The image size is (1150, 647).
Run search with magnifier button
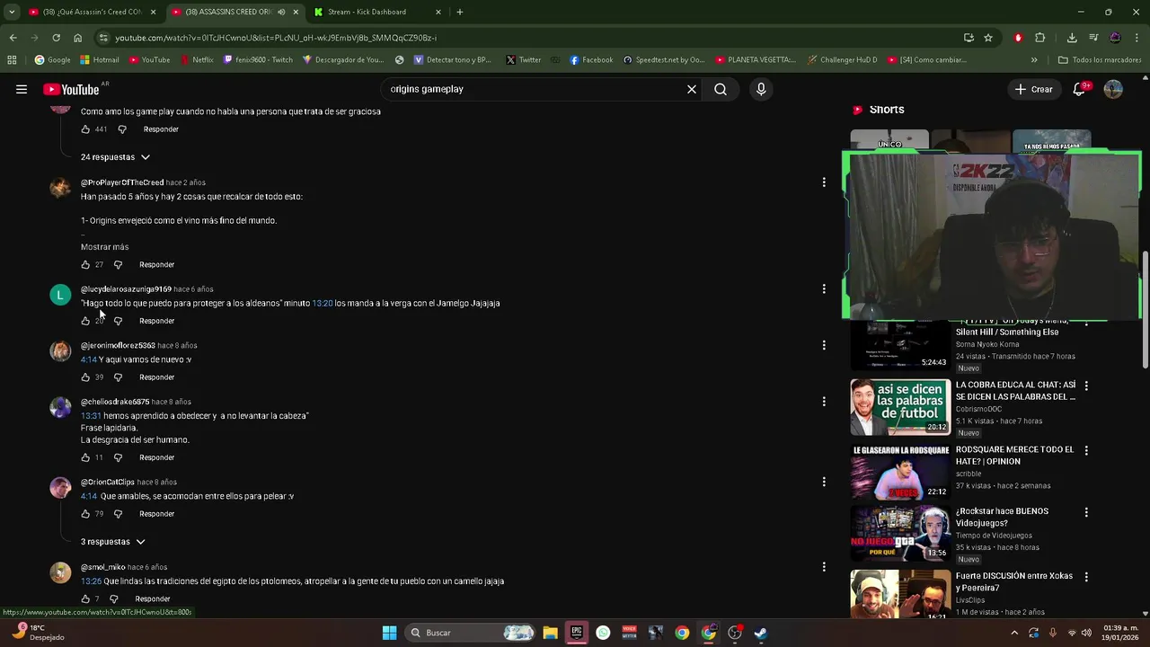pyautogui.click(x=721, y=89)
